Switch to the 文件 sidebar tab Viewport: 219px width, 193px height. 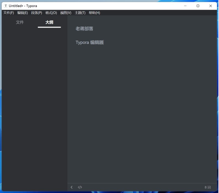click(x=20, y=22)
